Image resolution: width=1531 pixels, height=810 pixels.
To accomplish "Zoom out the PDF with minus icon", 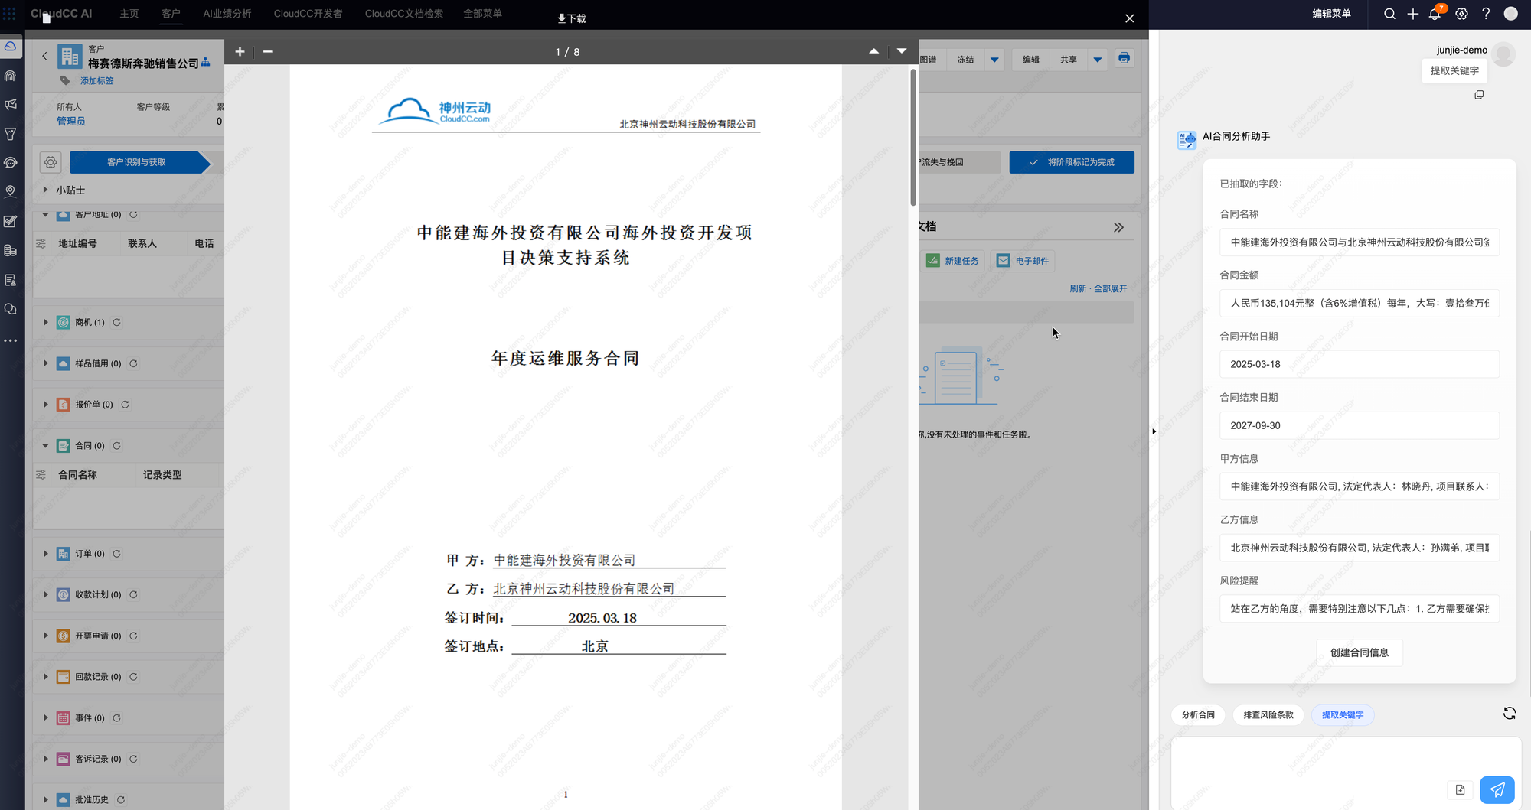I will 267,51.
